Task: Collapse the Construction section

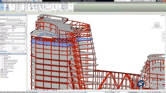Action: tap(24, 33)
